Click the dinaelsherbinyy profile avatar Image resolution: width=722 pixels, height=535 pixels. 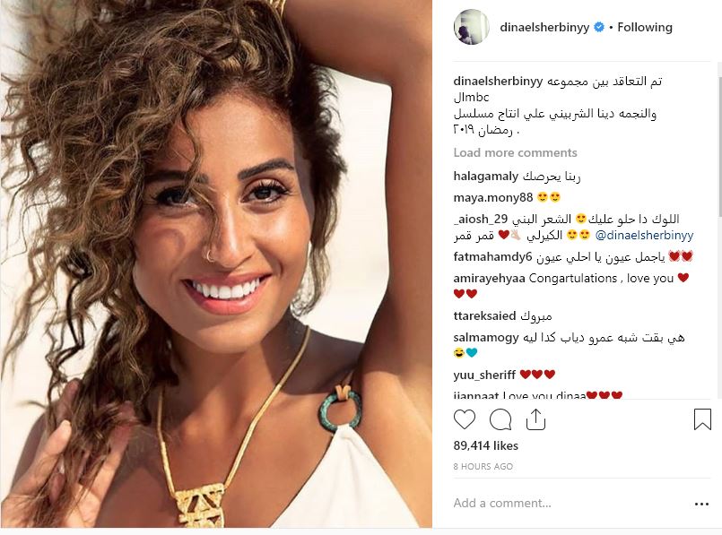[x=472, y=27]
